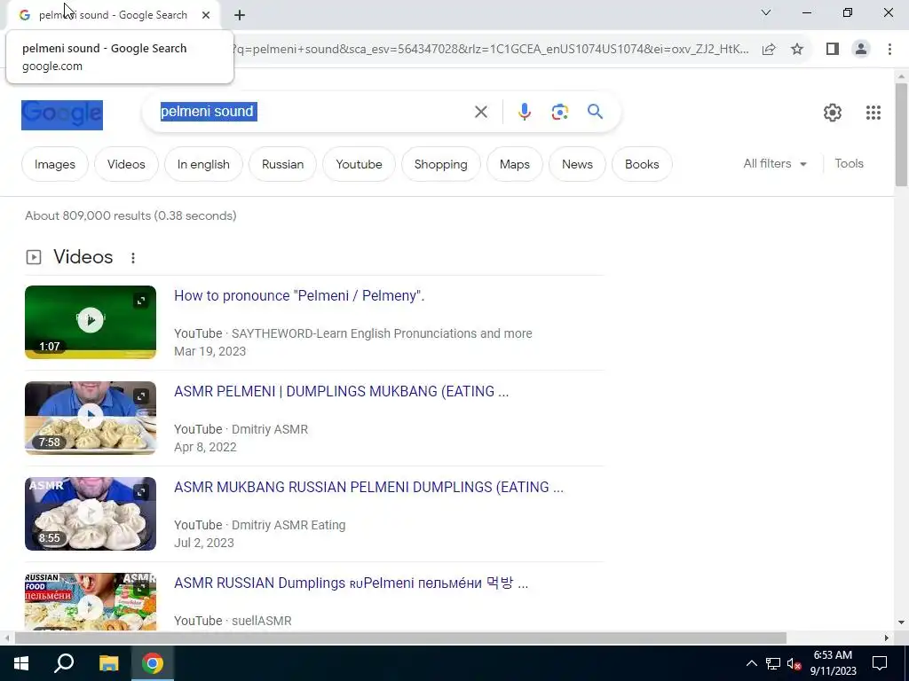Open the notification center icon

click(880, 663)
